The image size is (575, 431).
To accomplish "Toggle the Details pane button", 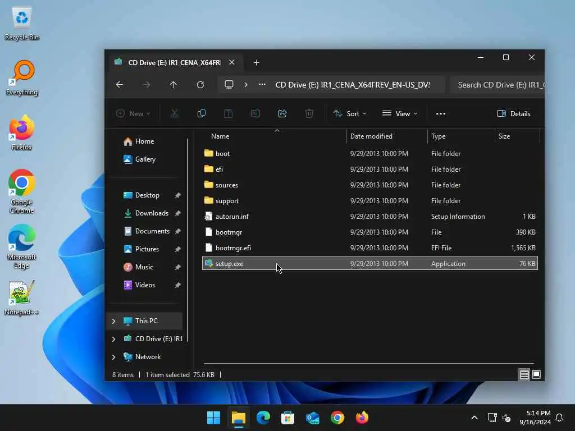I will 513,113.
